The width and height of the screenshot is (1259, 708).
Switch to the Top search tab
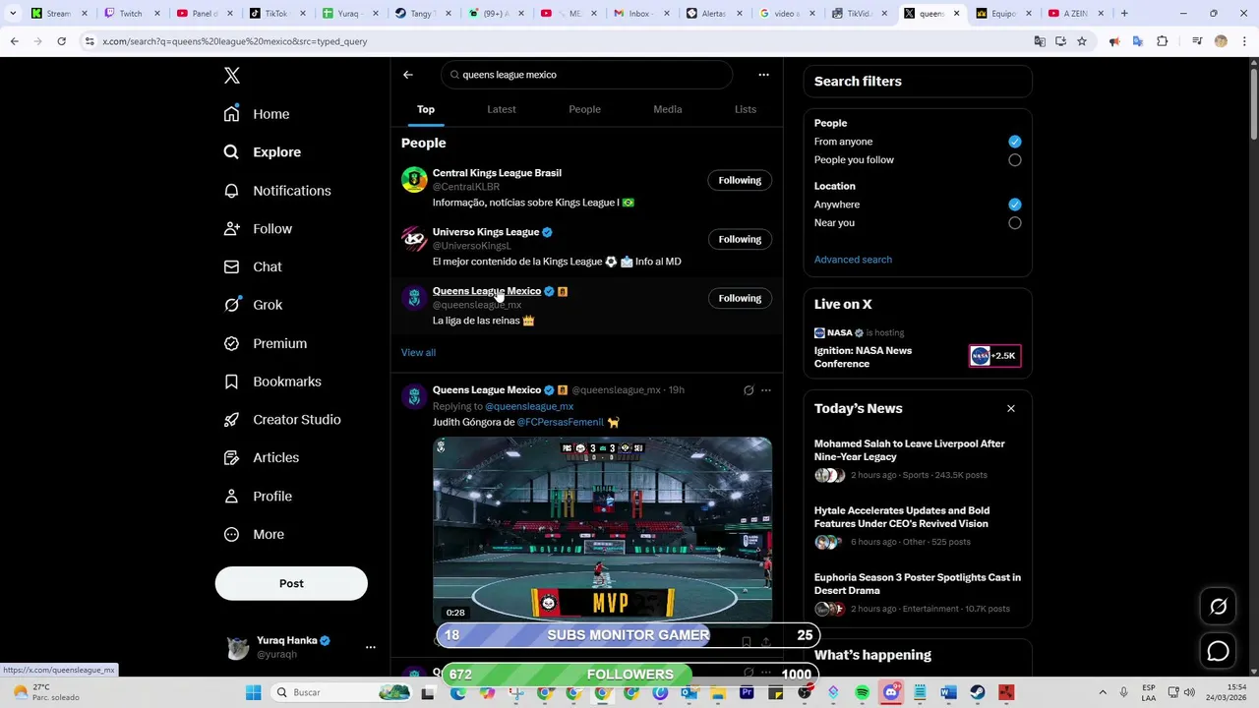(x=426, y=109)
